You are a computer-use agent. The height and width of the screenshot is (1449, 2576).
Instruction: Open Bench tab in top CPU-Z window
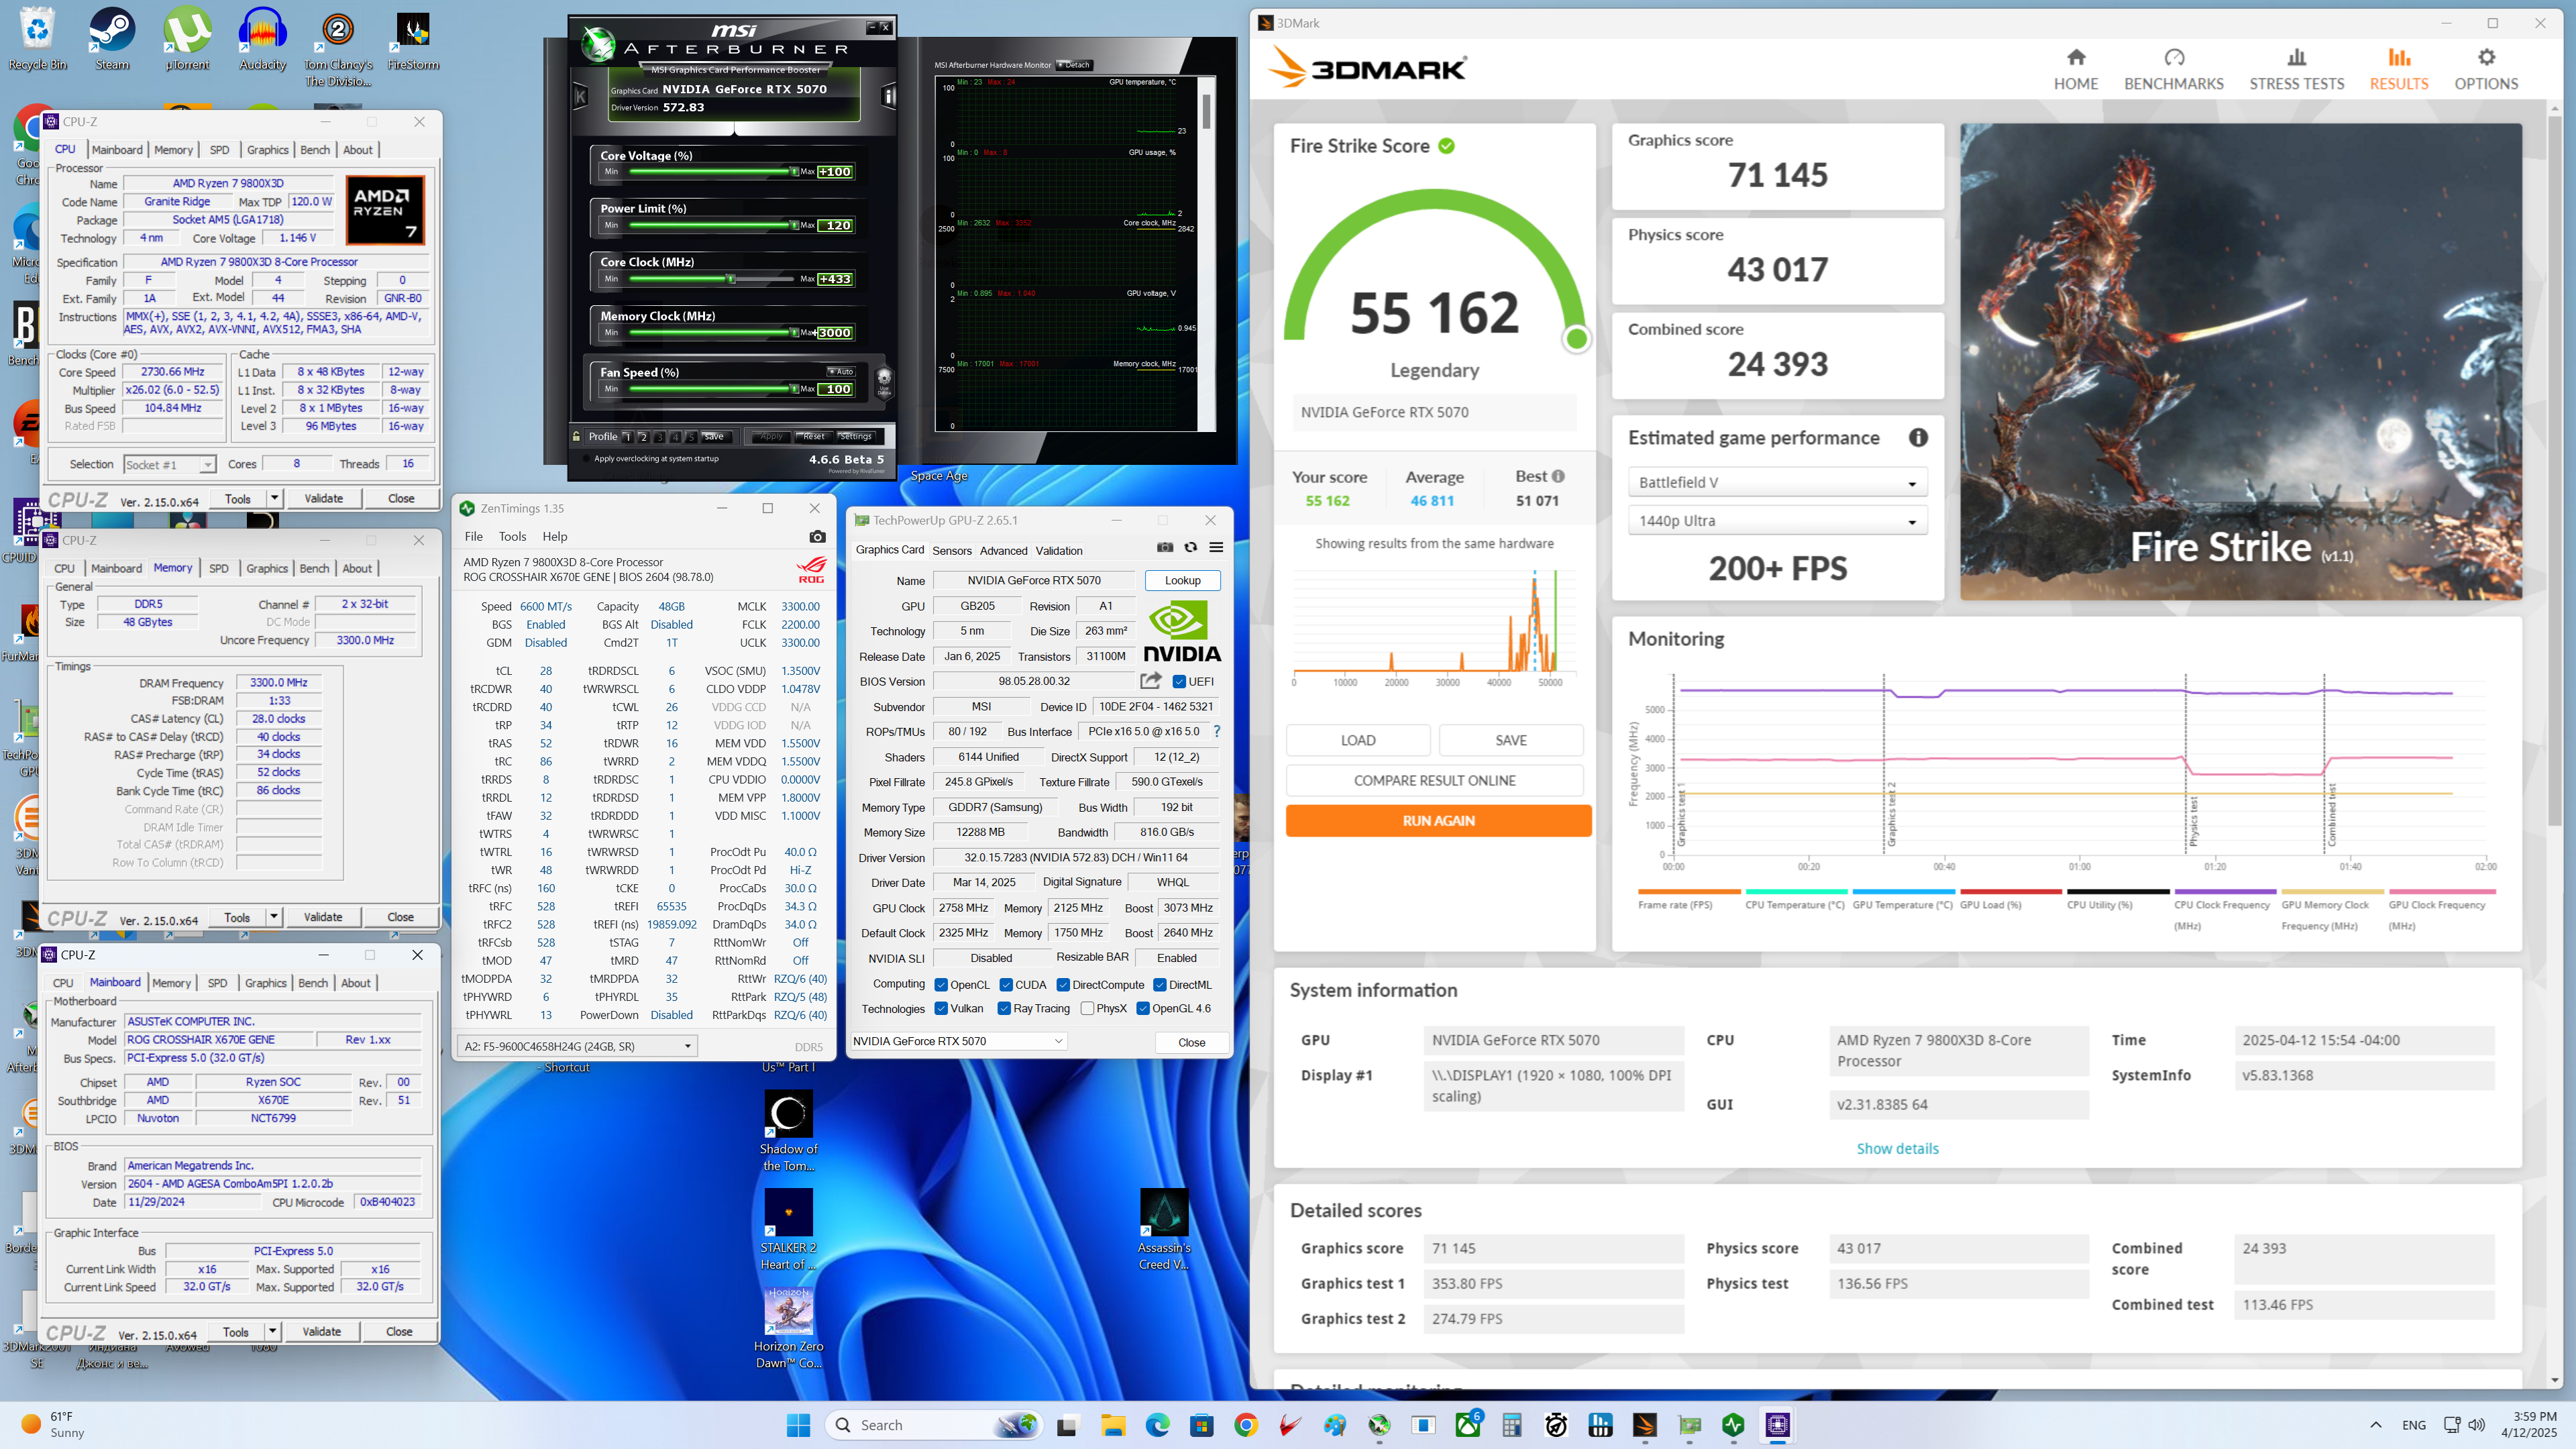[x=314, y=149]
